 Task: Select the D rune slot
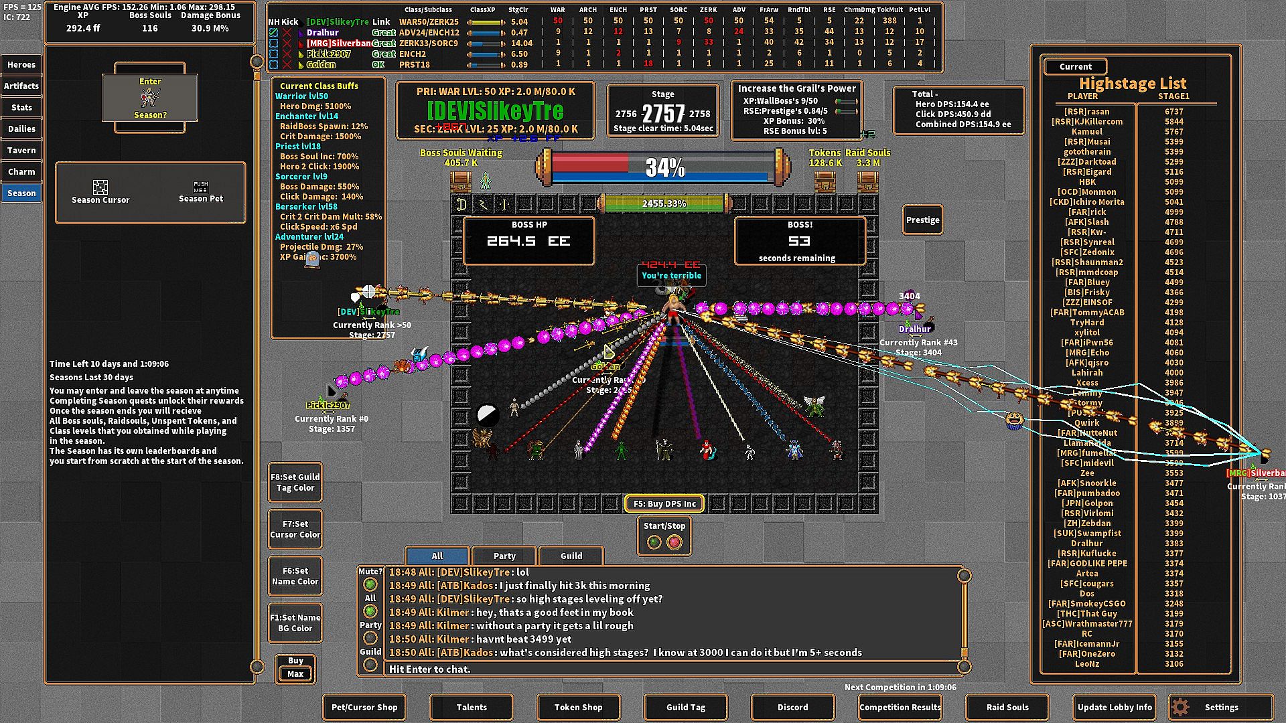point(461,204)
